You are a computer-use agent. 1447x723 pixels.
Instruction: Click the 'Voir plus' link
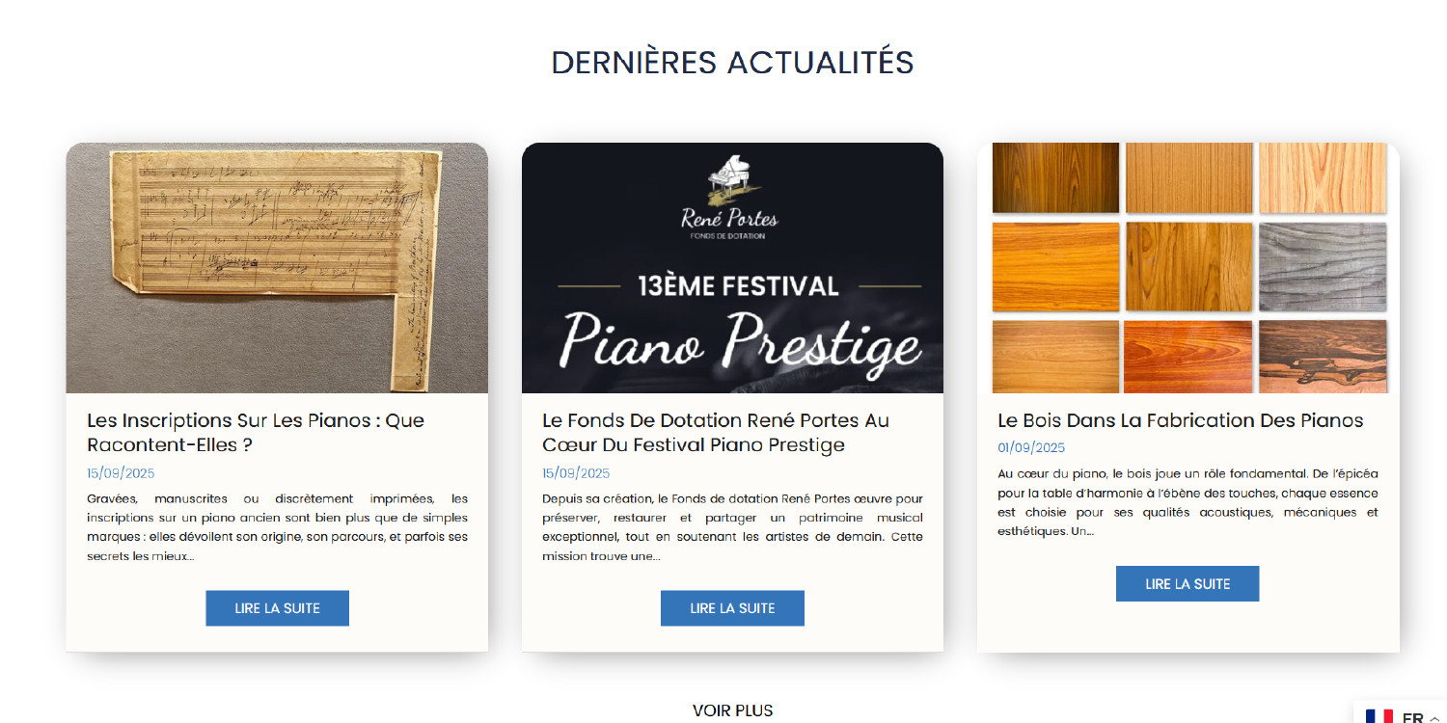click(732, 710)
